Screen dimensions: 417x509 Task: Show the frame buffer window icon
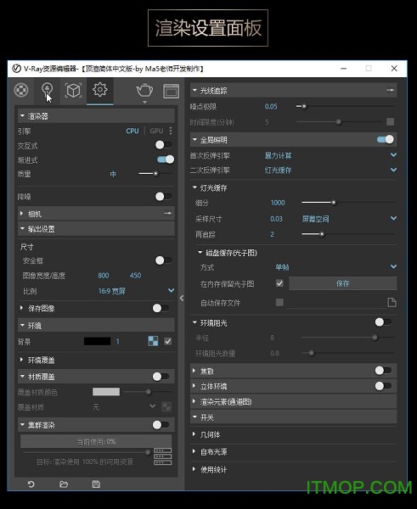tap(171, 91)
